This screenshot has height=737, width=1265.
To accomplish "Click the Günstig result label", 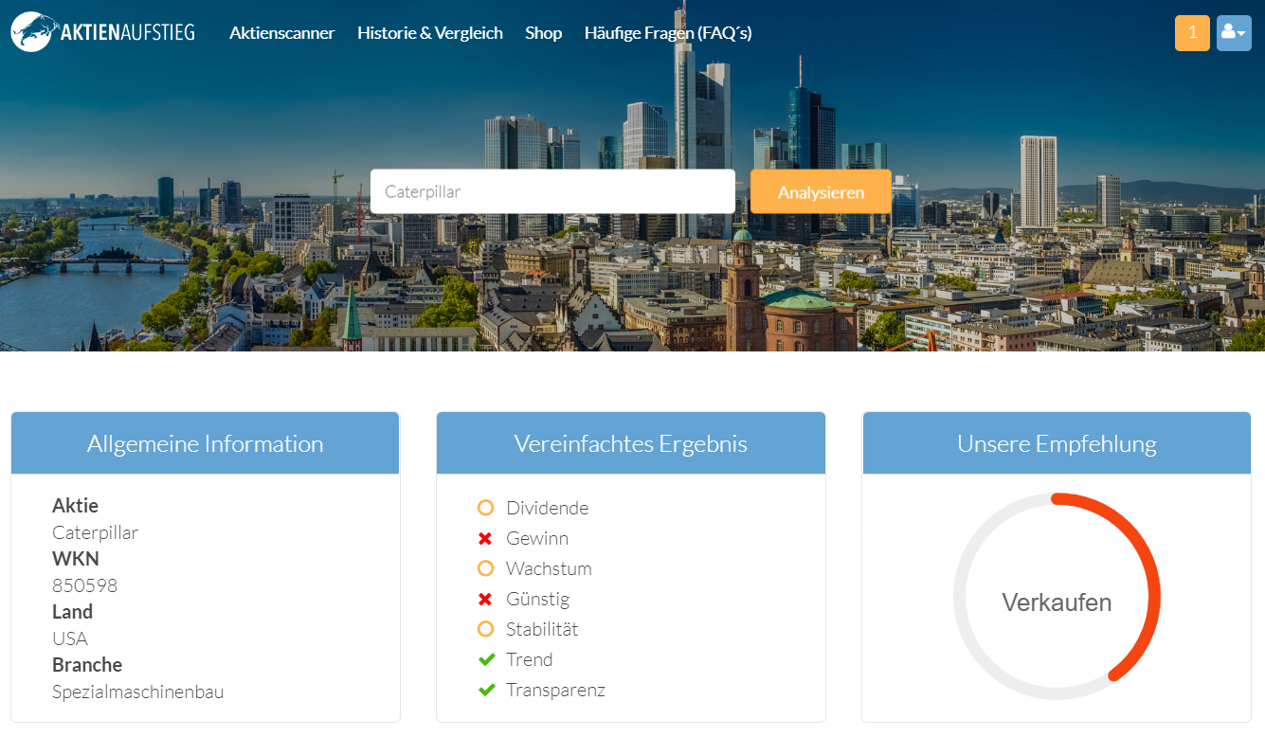I will [x=538, y=599].
